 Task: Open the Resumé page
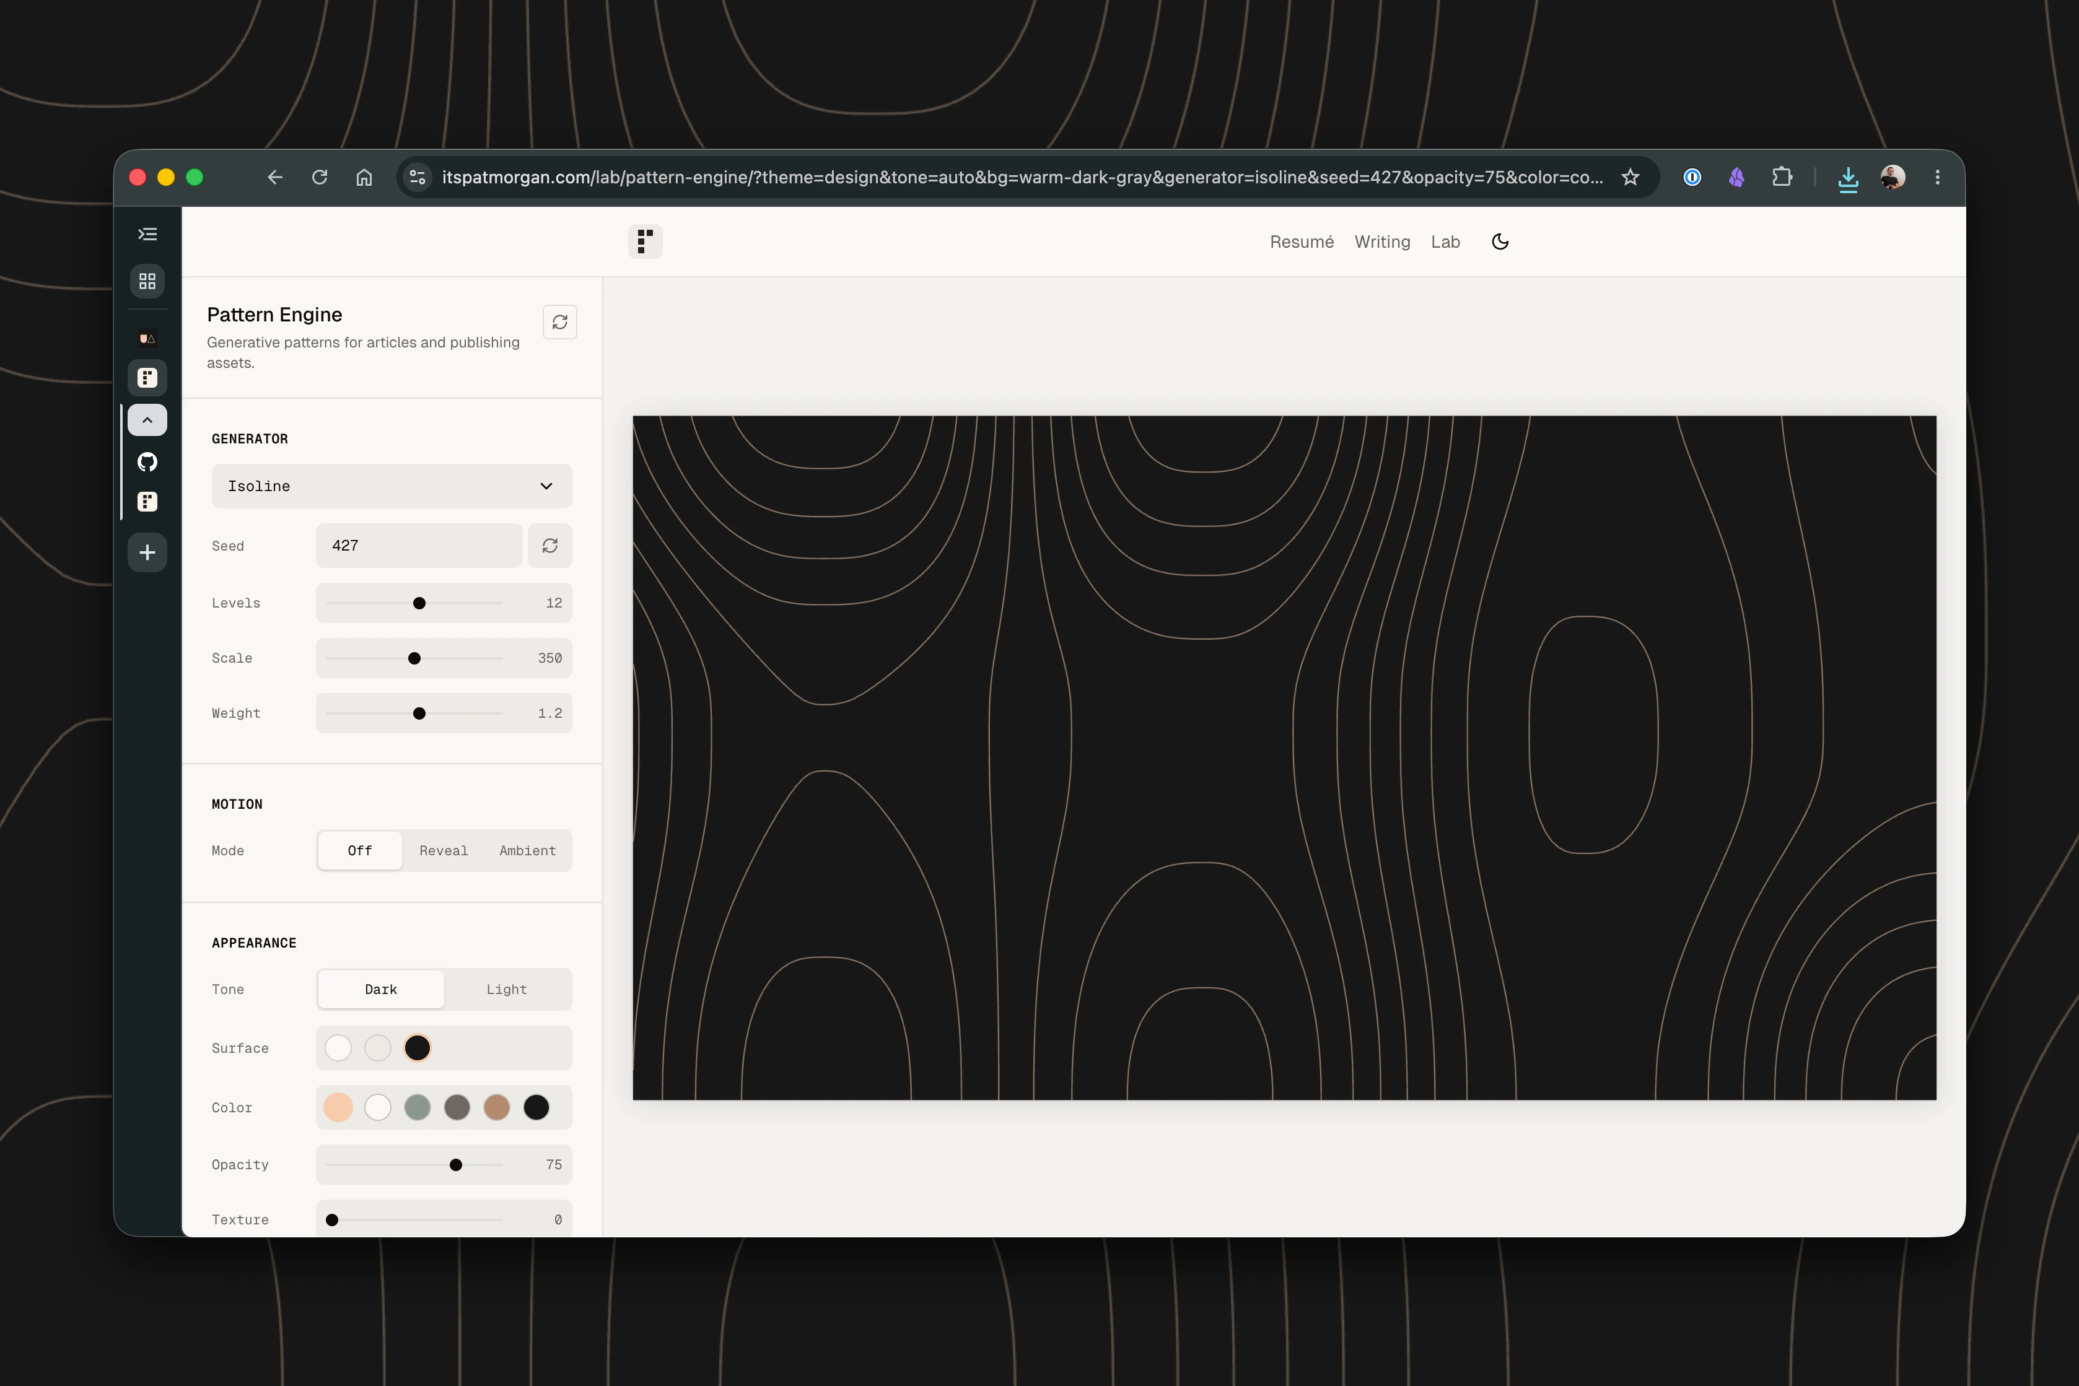click(x=1302, y=242)
